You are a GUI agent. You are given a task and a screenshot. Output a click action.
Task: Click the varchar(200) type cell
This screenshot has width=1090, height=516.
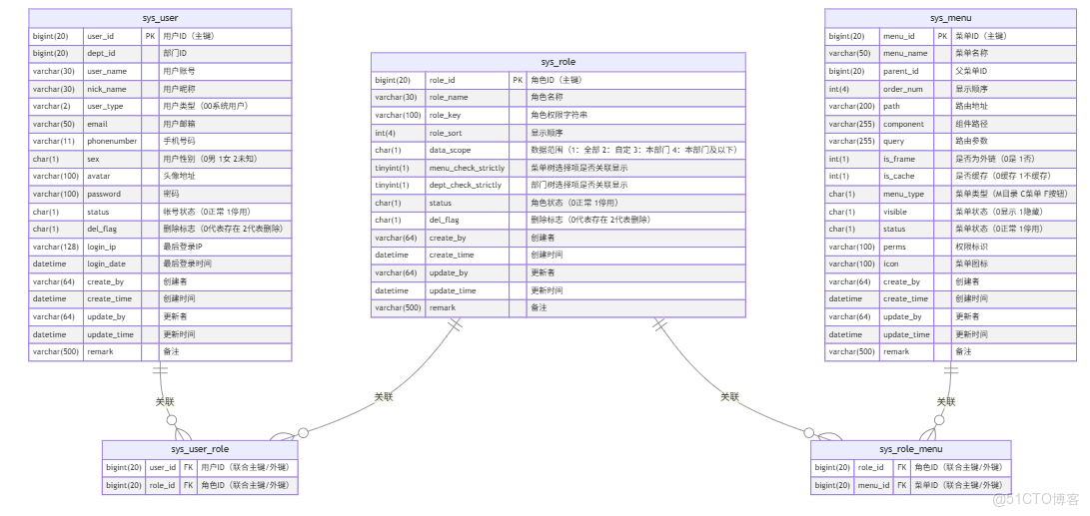click(x=852, y=106)
